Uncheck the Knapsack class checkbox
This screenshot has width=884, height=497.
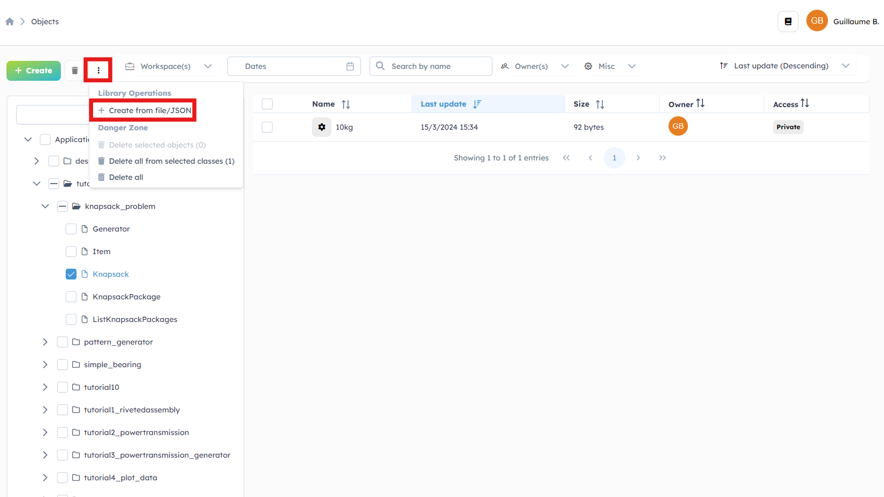point(71,274)
